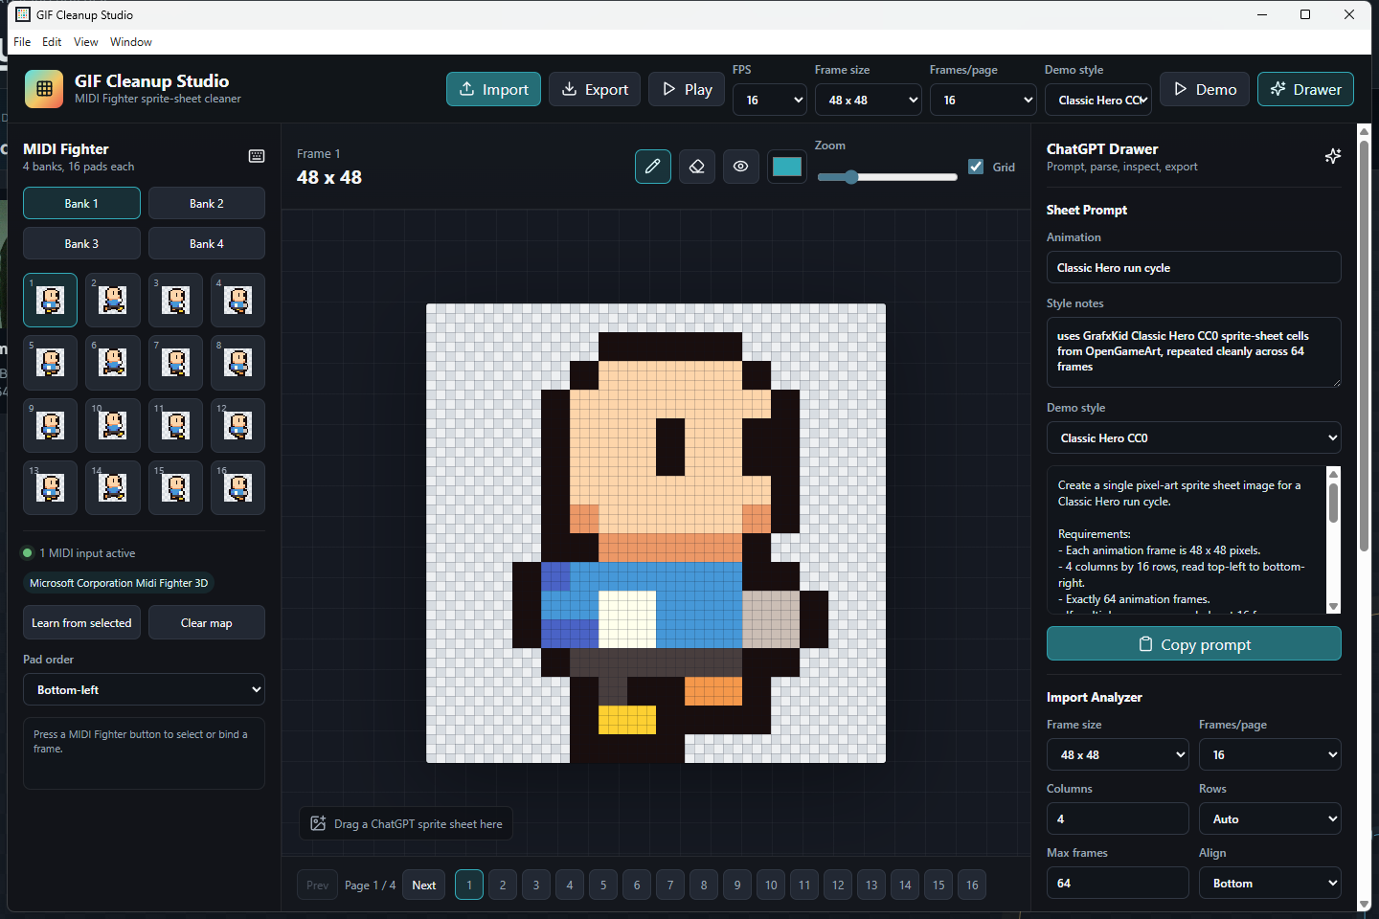Click the MIDI Fighter keyboard icon
Viewport: 1379px width, 919px height.
tap(257, 156)
